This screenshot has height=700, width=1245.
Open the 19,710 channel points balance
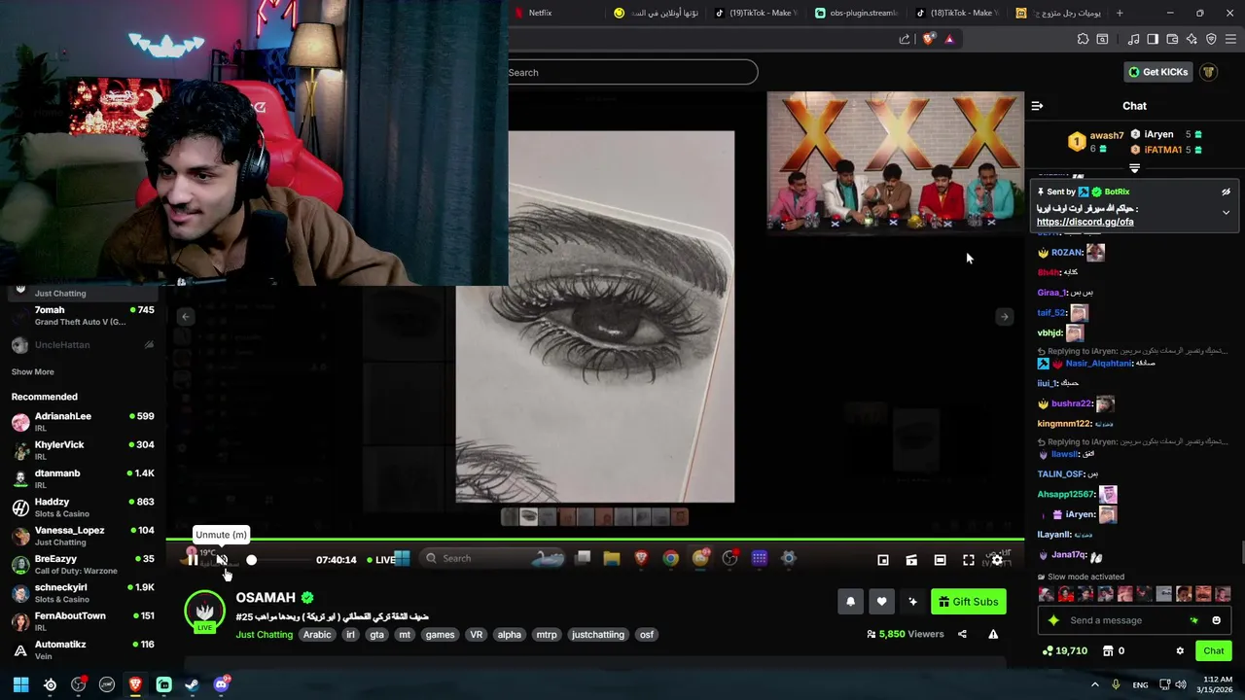(x=1064, y=651)
